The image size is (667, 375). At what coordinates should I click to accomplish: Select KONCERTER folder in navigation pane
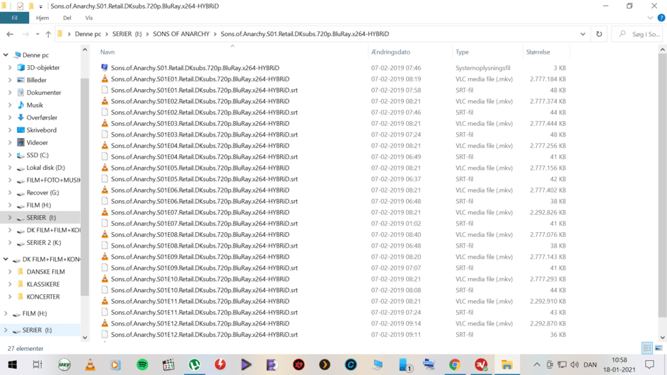(43, 296)
